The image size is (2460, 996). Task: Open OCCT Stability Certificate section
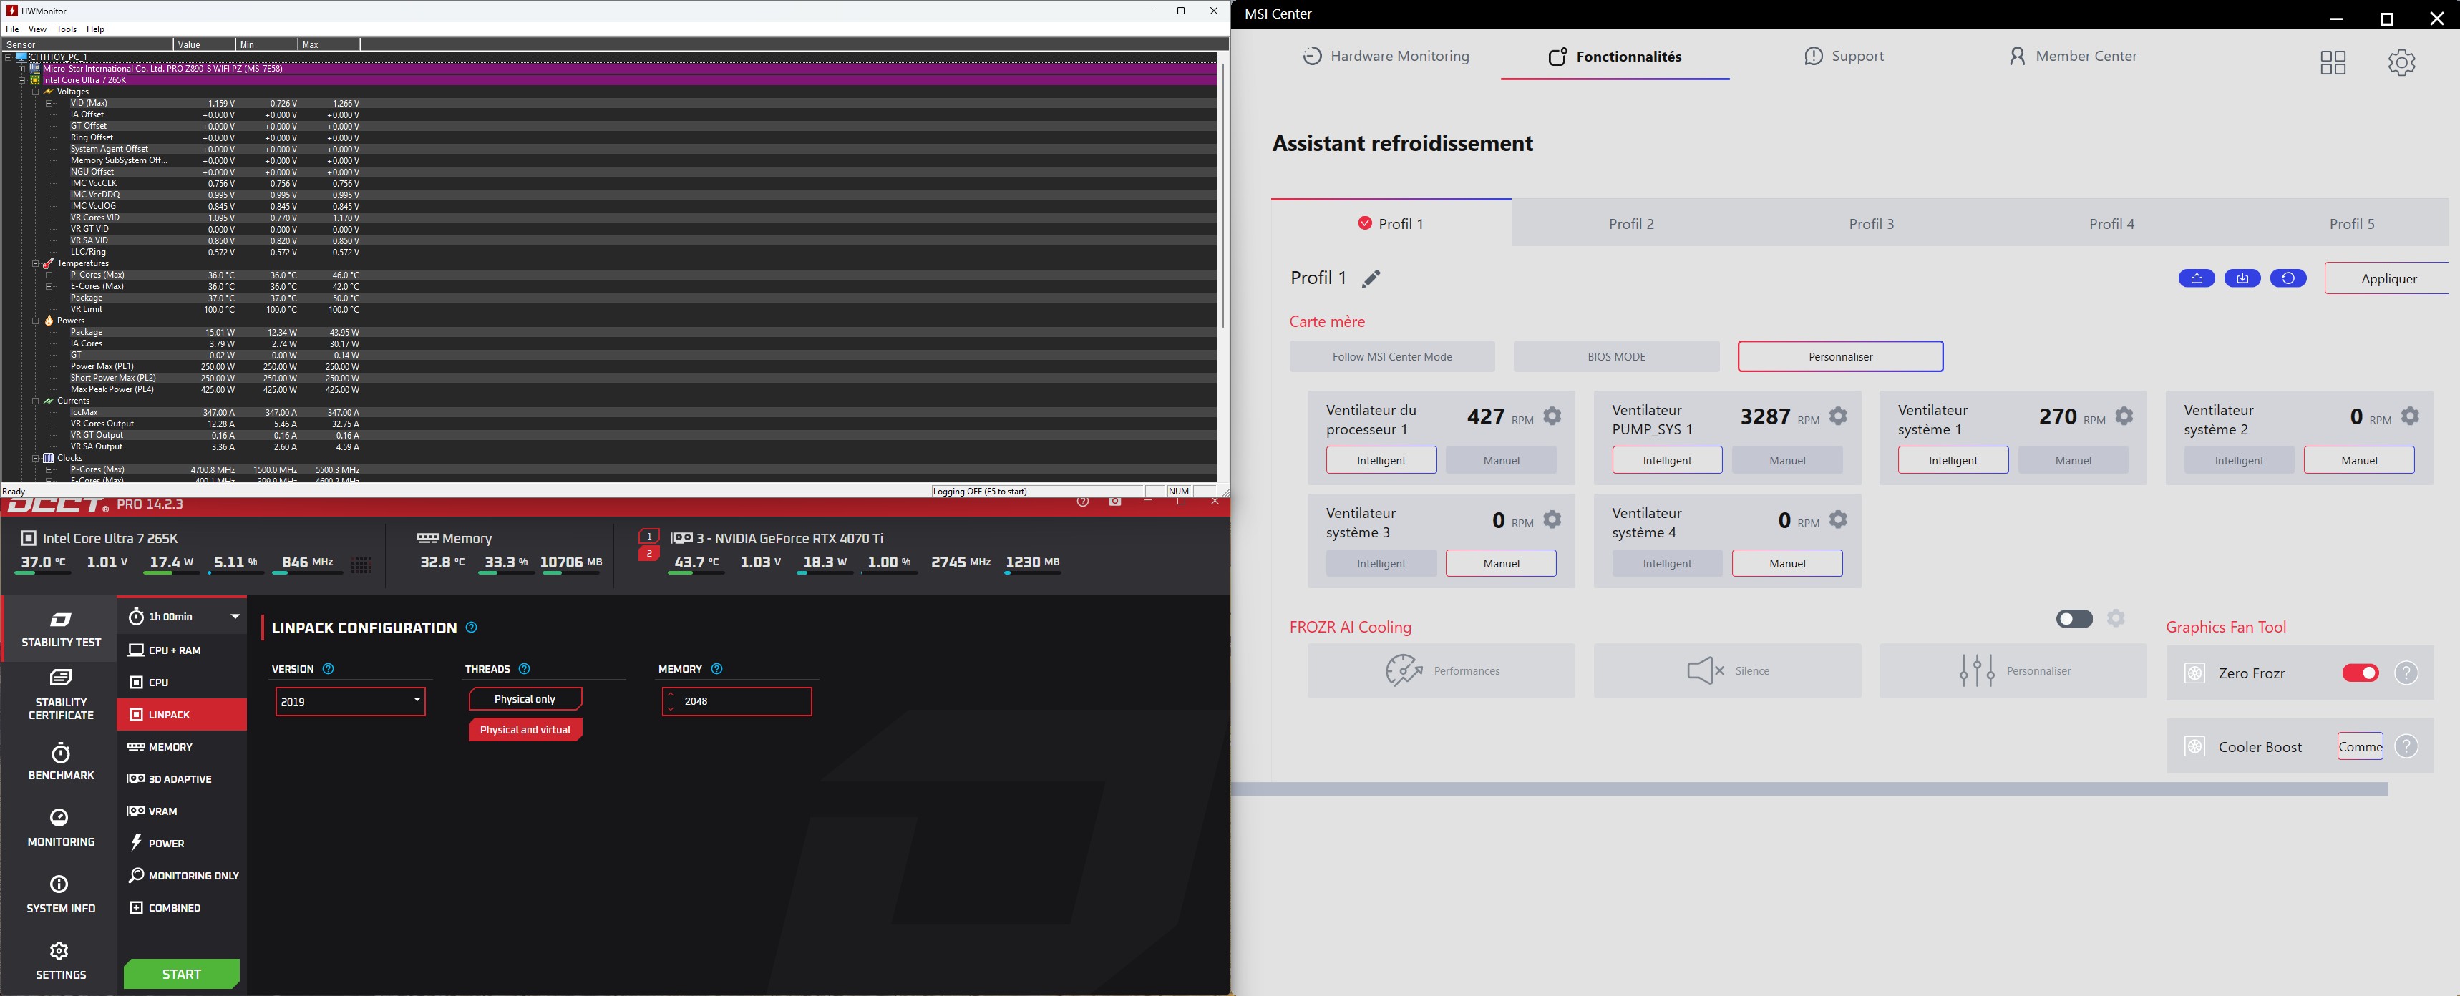60,694
